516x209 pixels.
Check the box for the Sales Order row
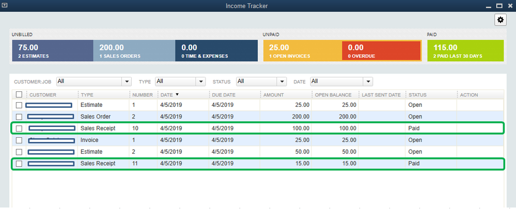pyautogui.click(x=19, y=117)
